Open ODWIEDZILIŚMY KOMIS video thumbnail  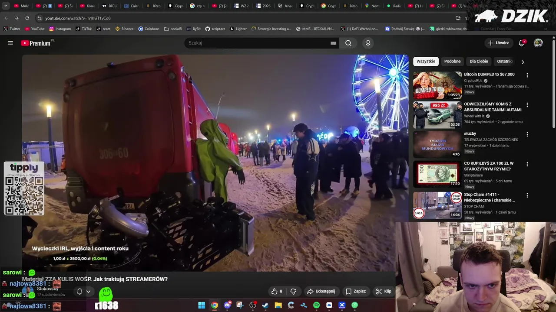click(x=437, y=115)
